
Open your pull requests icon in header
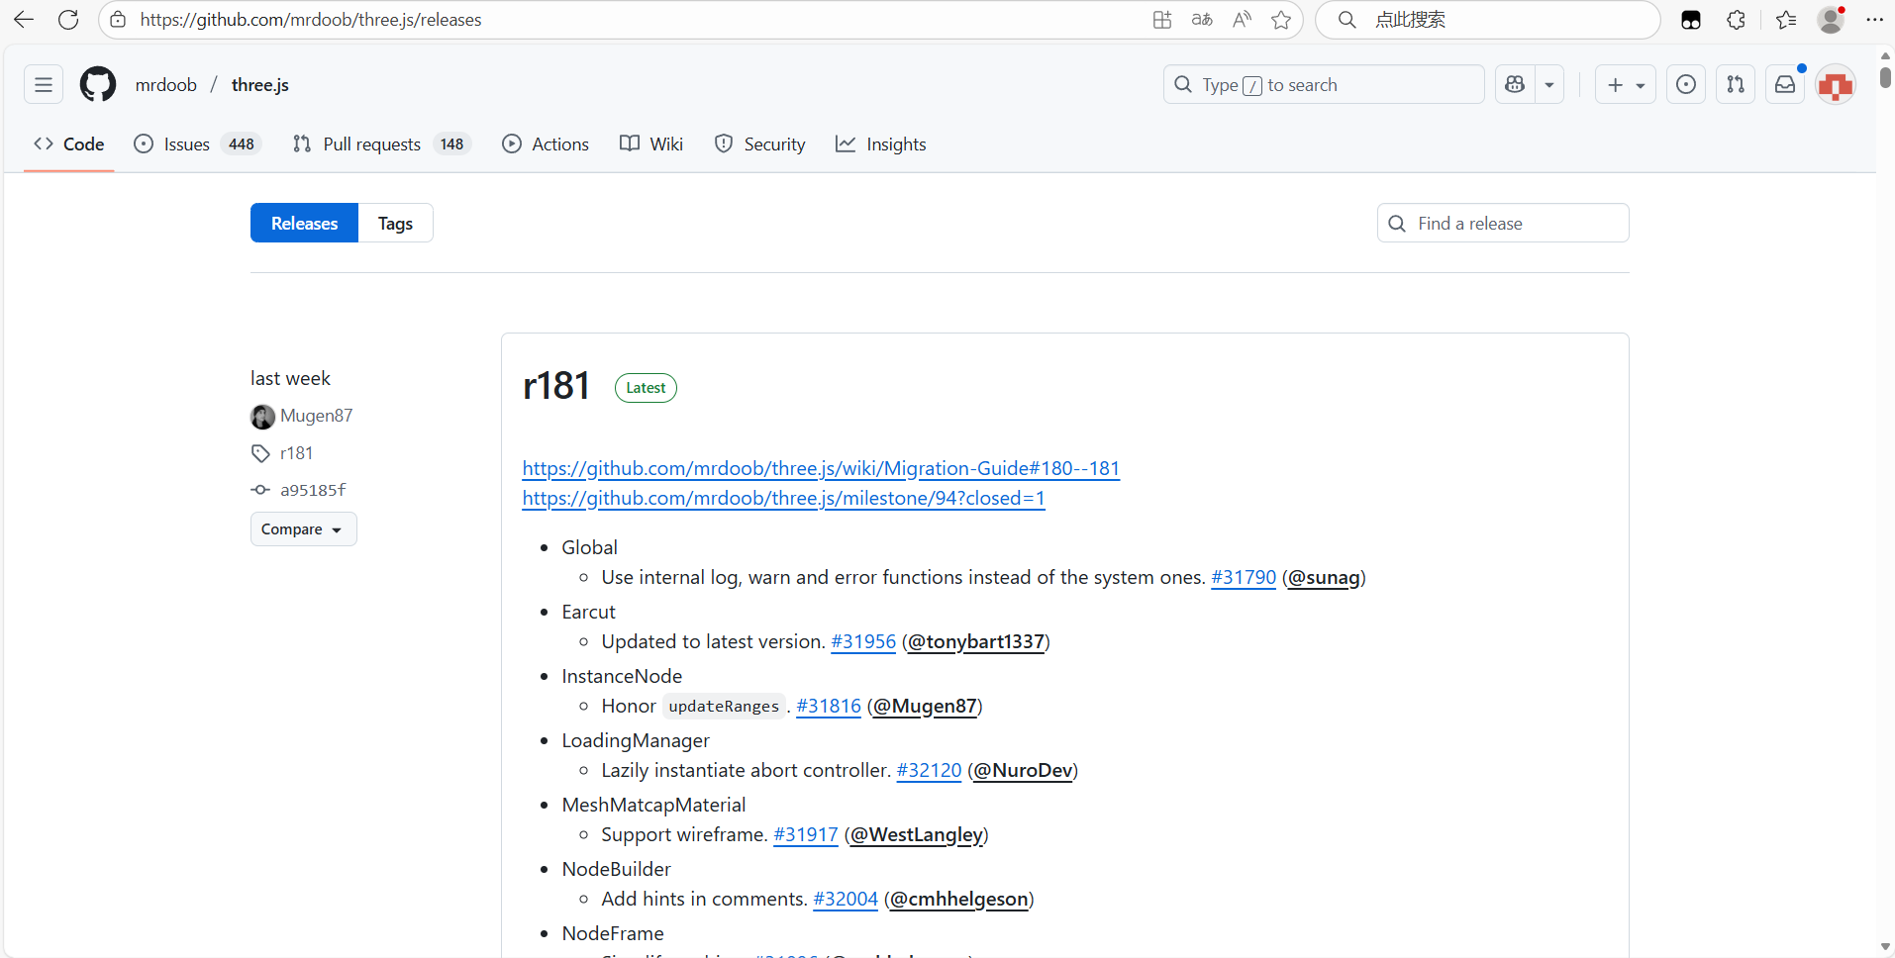[x=1736, y=85]
